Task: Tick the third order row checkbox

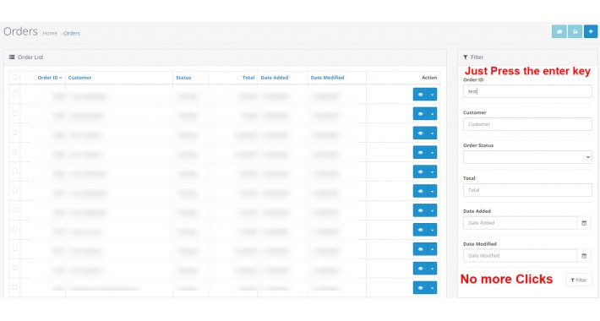Action: coord(14,133)
